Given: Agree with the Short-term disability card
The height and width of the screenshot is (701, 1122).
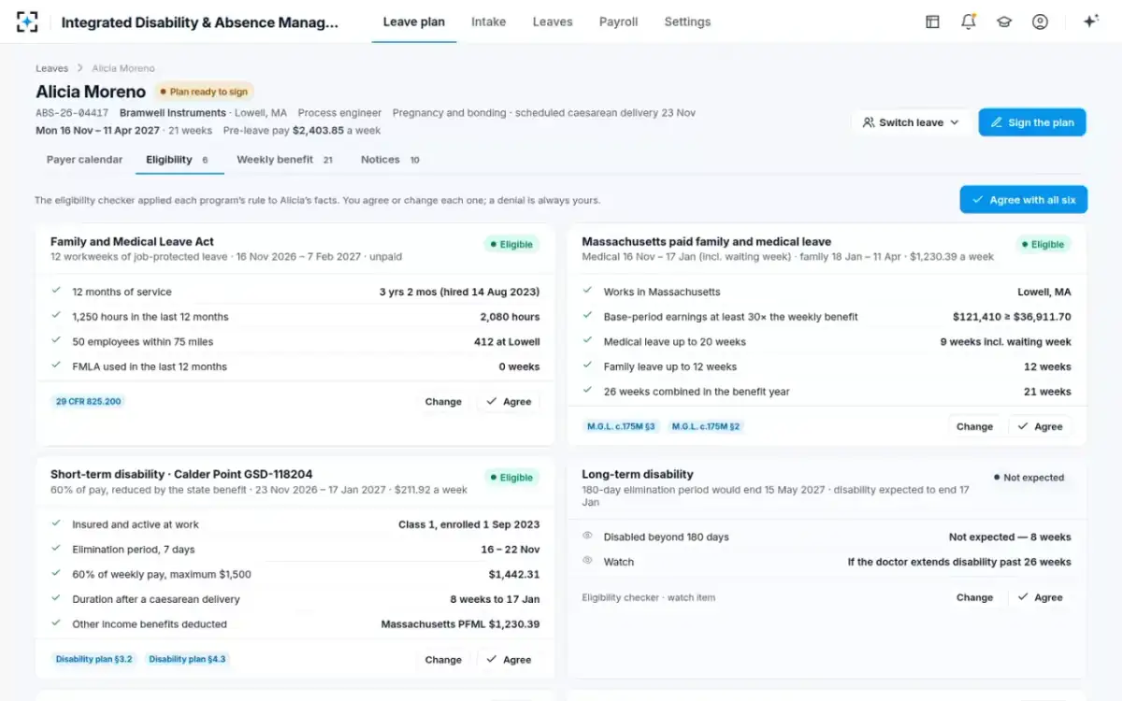Looking at the screenshot, I should 509,659.
